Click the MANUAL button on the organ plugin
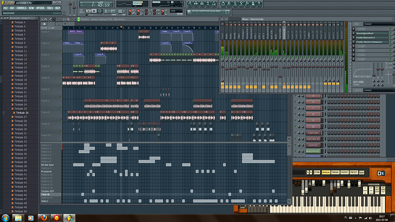The image size is (395, 222). click(x=326, y=173)
